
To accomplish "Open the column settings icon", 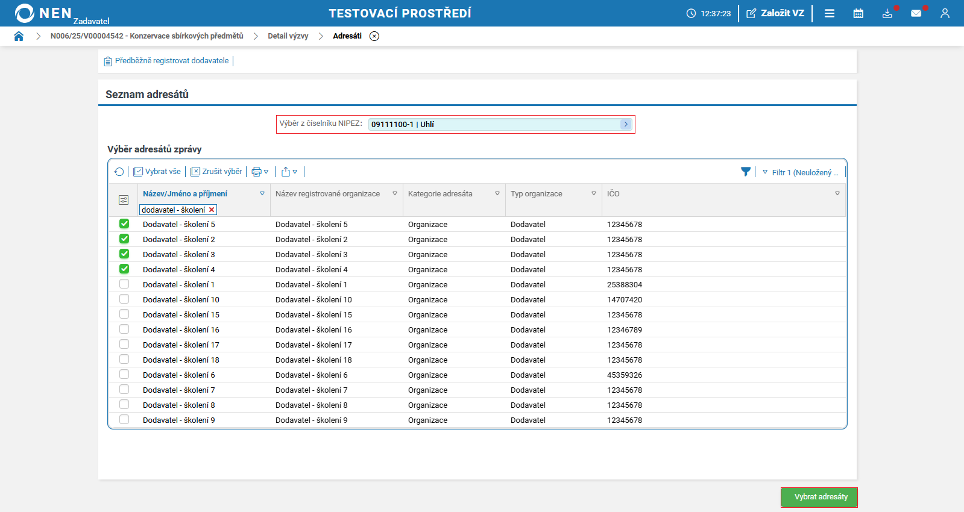I will (x=124, y=200).
